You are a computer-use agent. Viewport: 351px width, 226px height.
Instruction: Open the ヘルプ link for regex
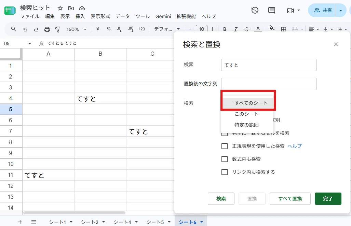[295, 146]
